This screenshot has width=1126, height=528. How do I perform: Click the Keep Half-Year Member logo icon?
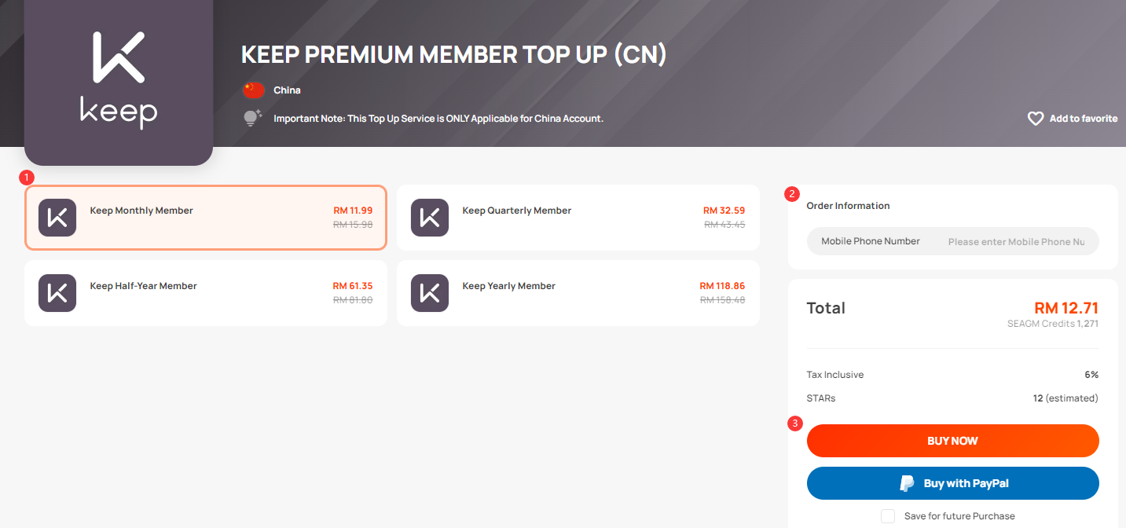tap(57, 293)
